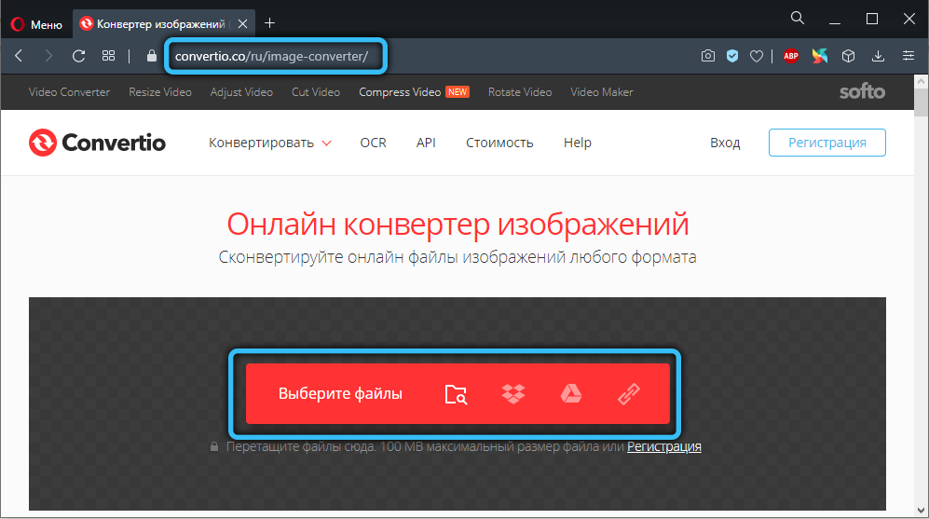Screen dimensions: 929x519
Task: Open Adjust Video link
Action: point(241,92)
